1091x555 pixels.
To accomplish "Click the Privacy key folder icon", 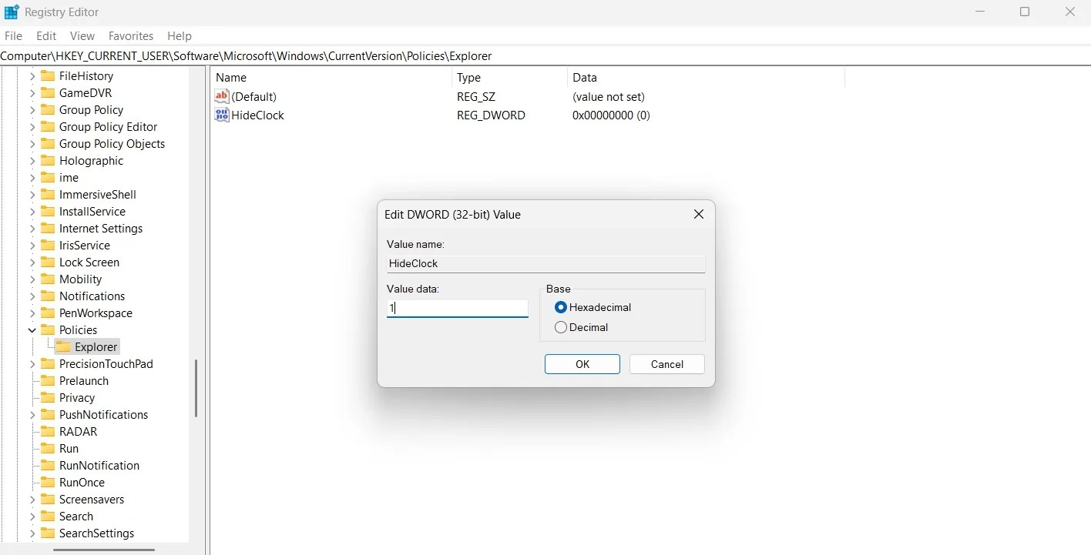I will 49,397.
